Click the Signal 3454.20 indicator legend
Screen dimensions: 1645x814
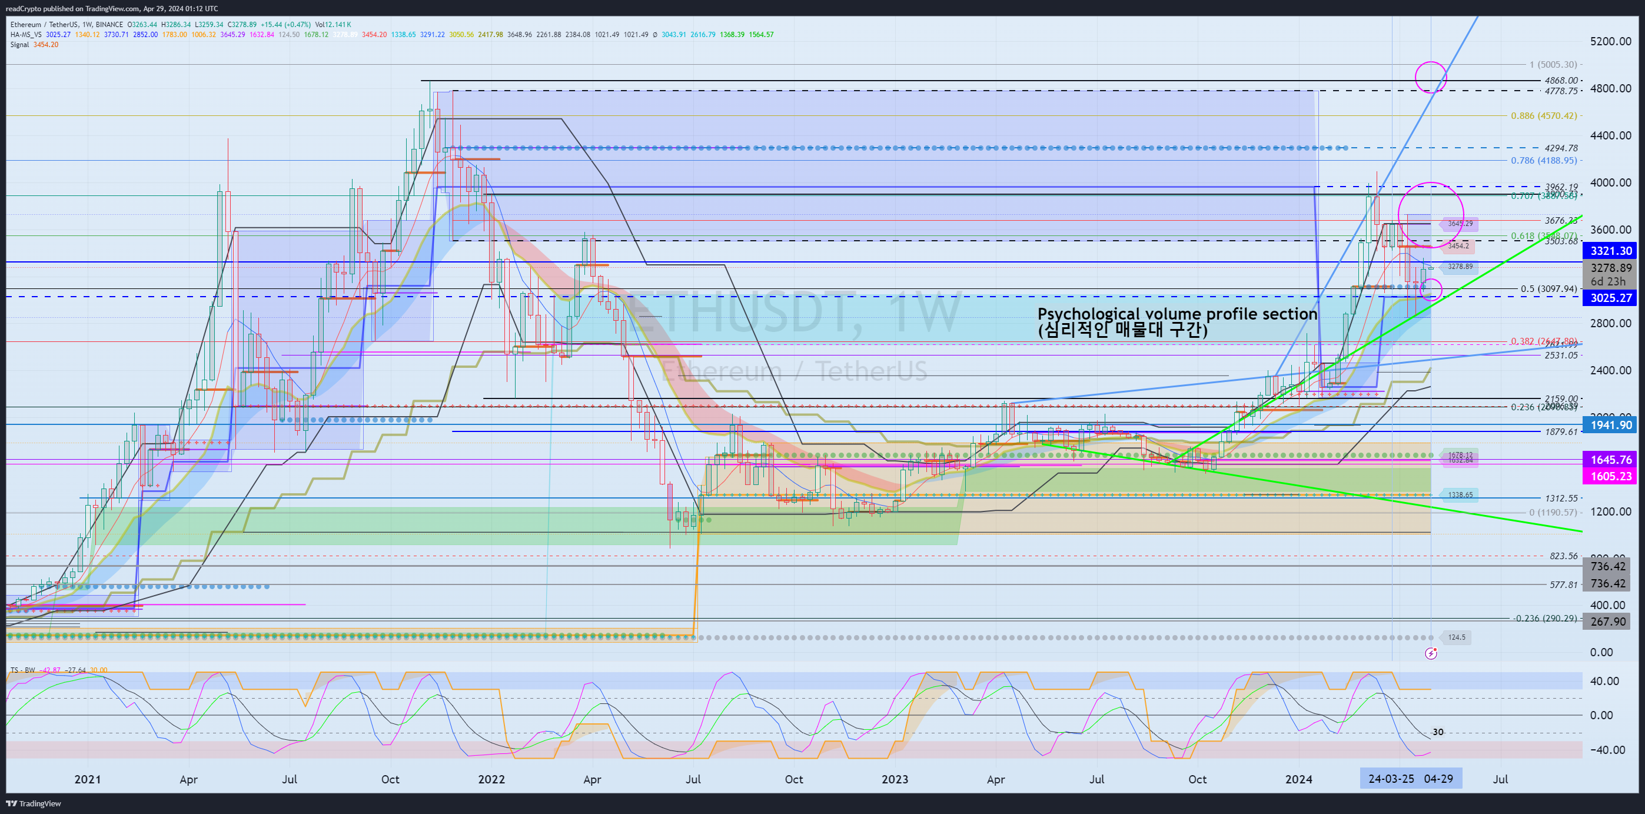34,45
